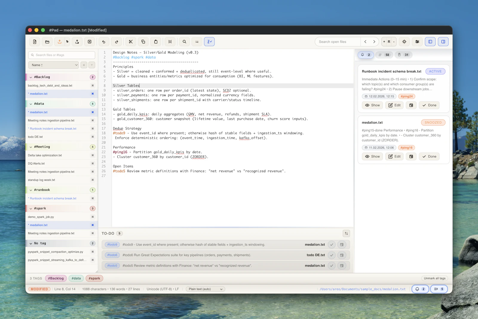Show the medalion.txt snoozed reminder
This screenshot has width=478, height=319.
click(x=373, y=157)
